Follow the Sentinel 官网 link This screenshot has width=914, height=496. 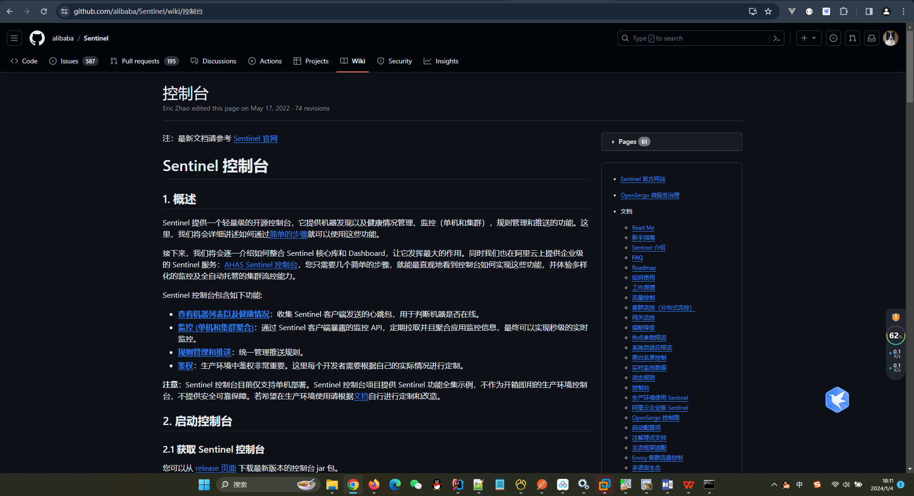point(255,139)
